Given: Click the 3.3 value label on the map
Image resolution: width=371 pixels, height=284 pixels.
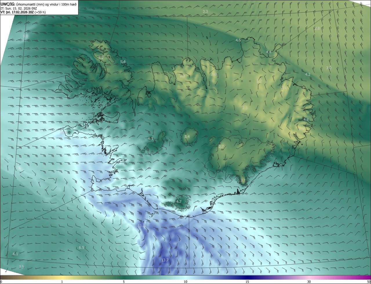Looking at the screenshot, I should pos(205,11).
